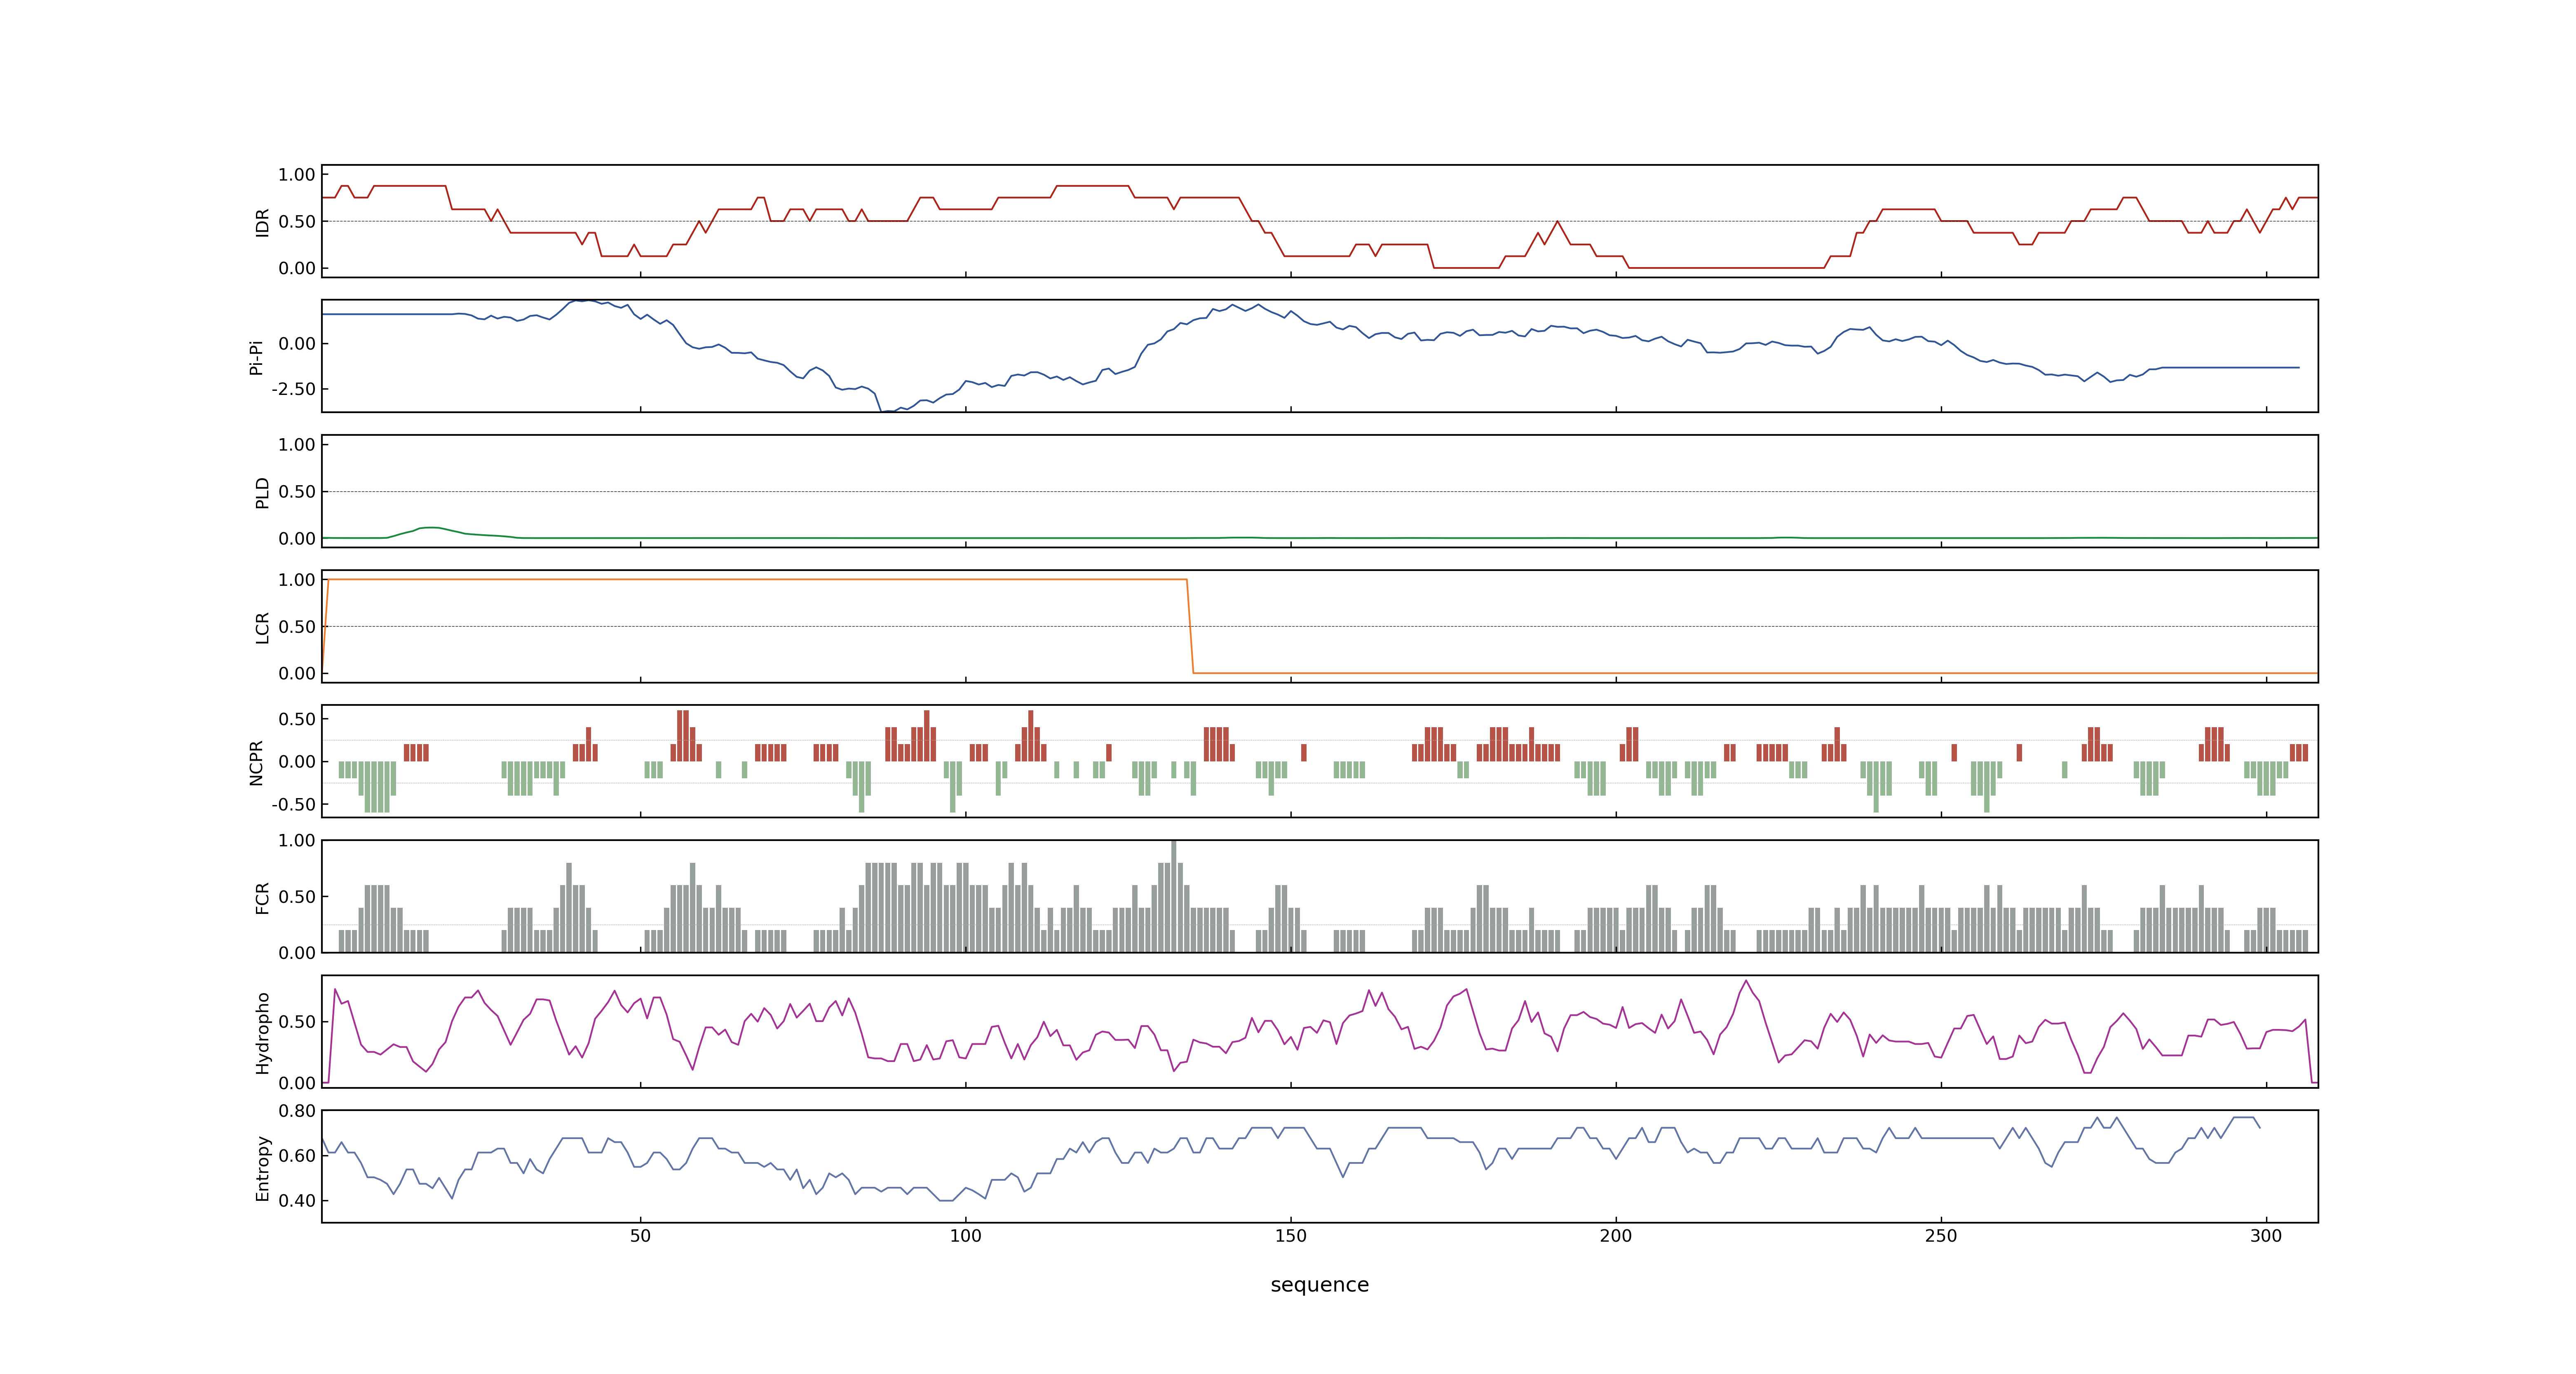Click the NCPR y-axis label
Image resolution: width=2576 pixels, height=1374 pixels.
(256, 763)
